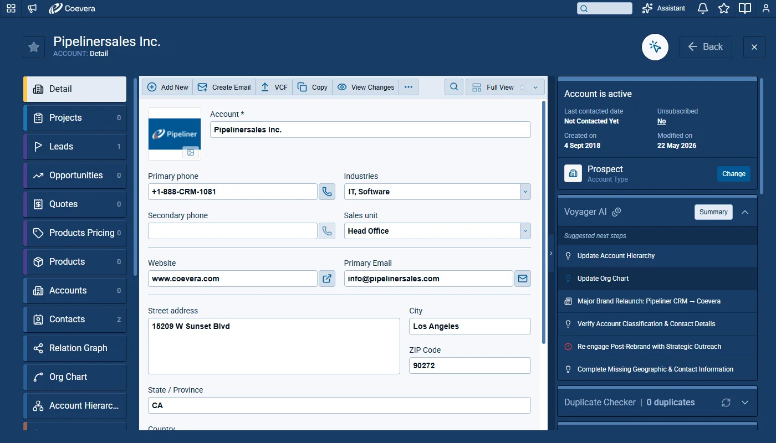Click the phone icon next to Primary phone
The height and width of the screenshot is (443, 776).
(x=327, y=192)
